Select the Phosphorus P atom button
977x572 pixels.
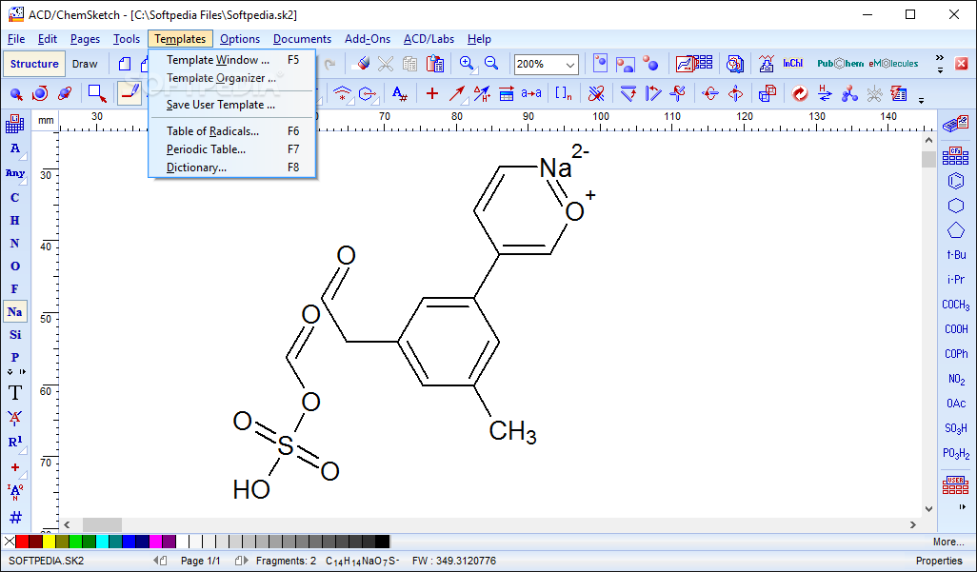[x=15, y=357]
